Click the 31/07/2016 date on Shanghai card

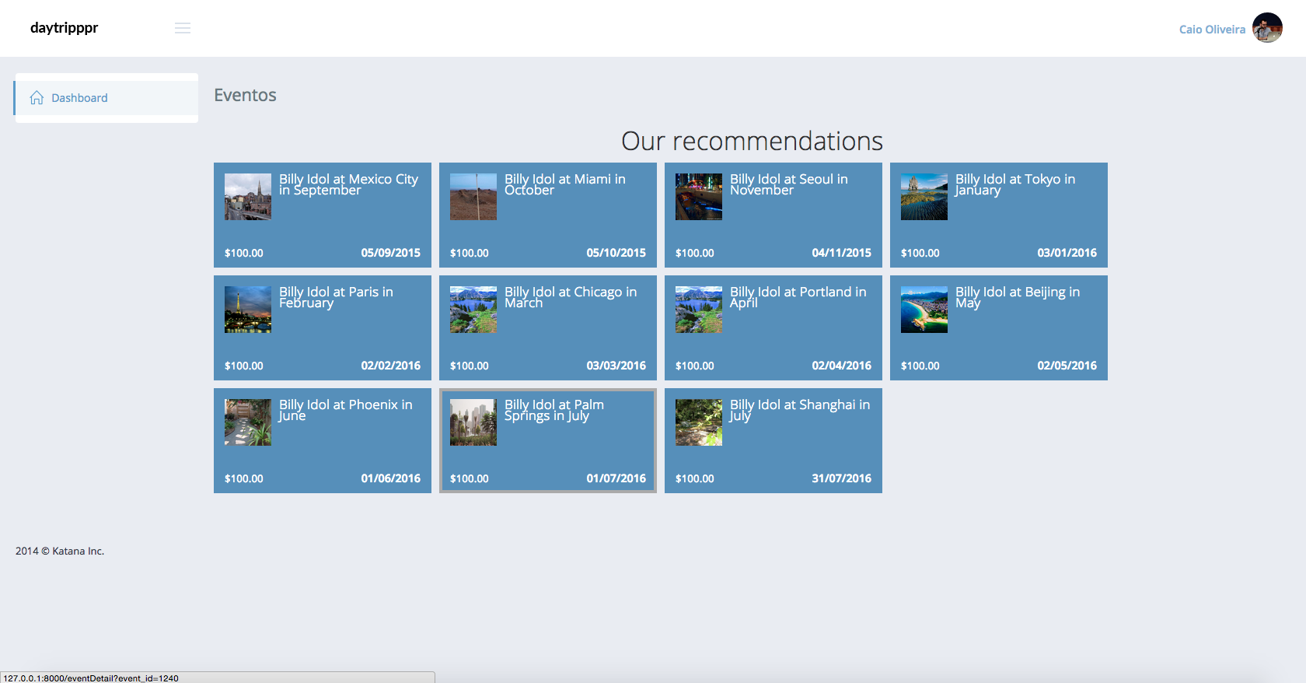coord(841,478)
